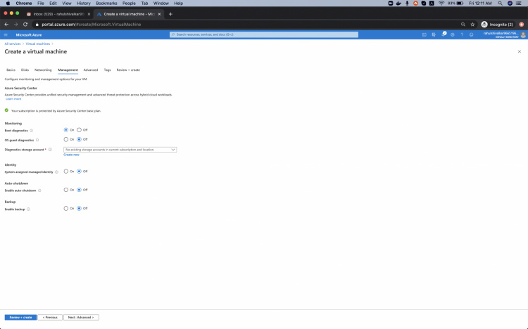The image size is (528, 329).
Task: Switch to the Networking tab
Action: click(43, 70)
